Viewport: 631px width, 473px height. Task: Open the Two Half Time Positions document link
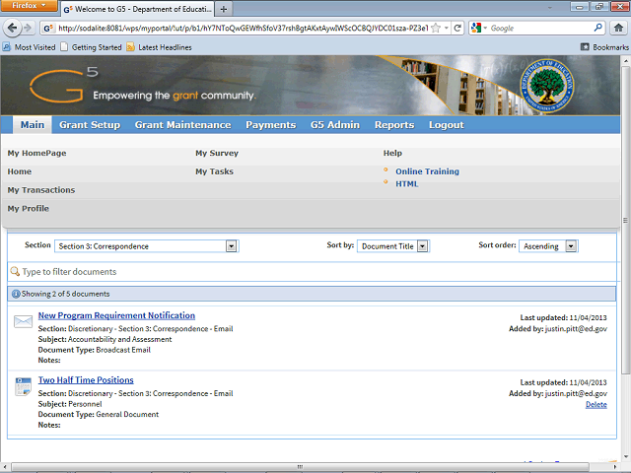pos(86,380)
